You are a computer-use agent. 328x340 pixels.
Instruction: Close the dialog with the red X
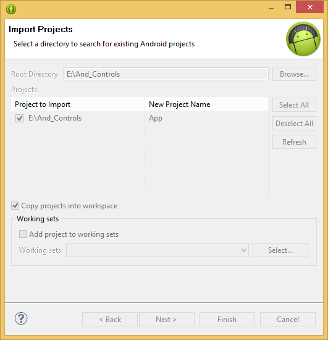310,7
